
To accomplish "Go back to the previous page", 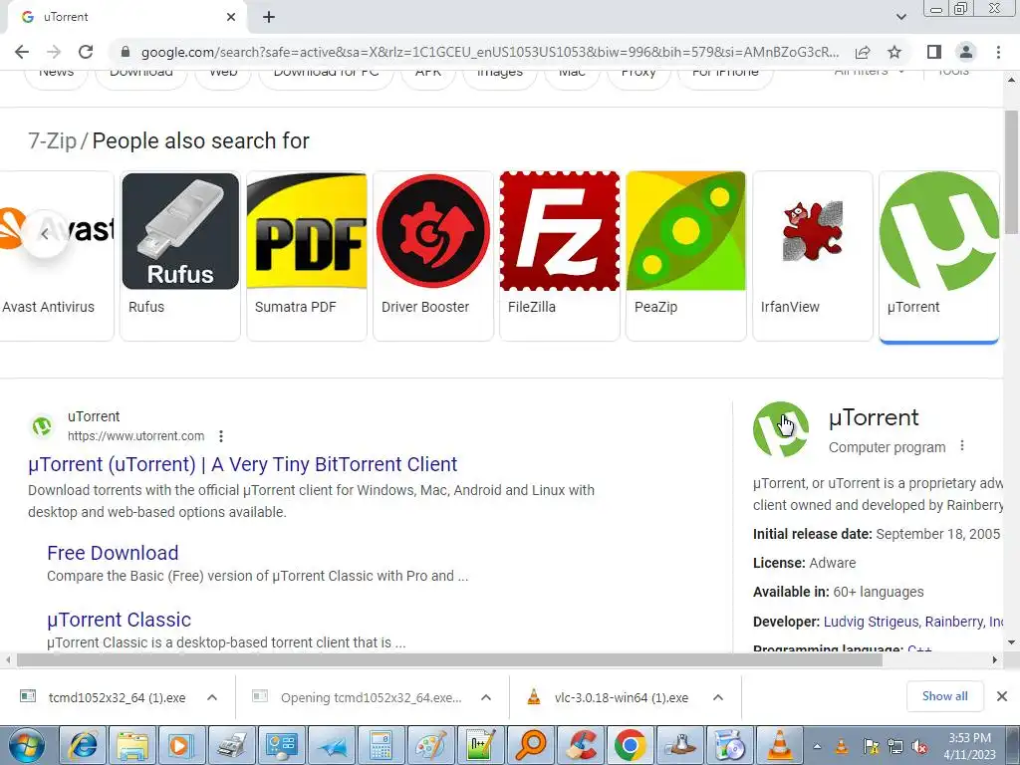I will point(22,52).
